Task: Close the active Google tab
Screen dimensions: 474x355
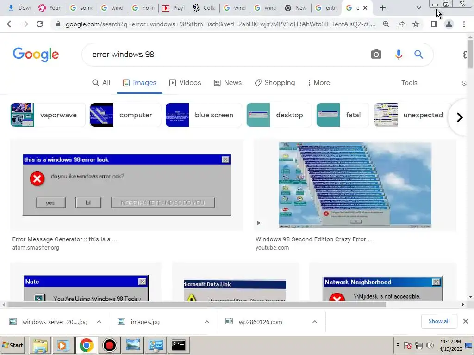Action: pos(365,8)
